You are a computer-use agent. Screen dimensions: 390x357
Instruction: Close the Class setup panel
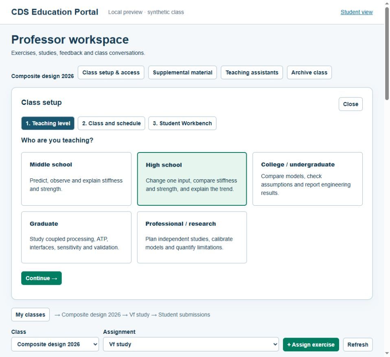pyautogui.click(x=351, y=104)
